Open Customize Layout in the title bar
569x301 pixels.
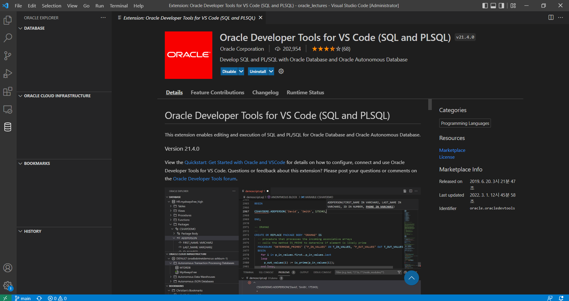pos(513,6)
